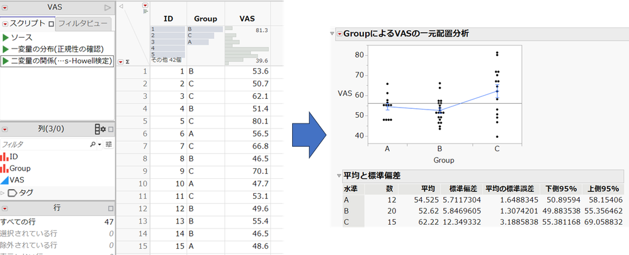Viewport: 629px width, 255px height.
Task: Expand the タグ tree node
Action: point(3,193)
